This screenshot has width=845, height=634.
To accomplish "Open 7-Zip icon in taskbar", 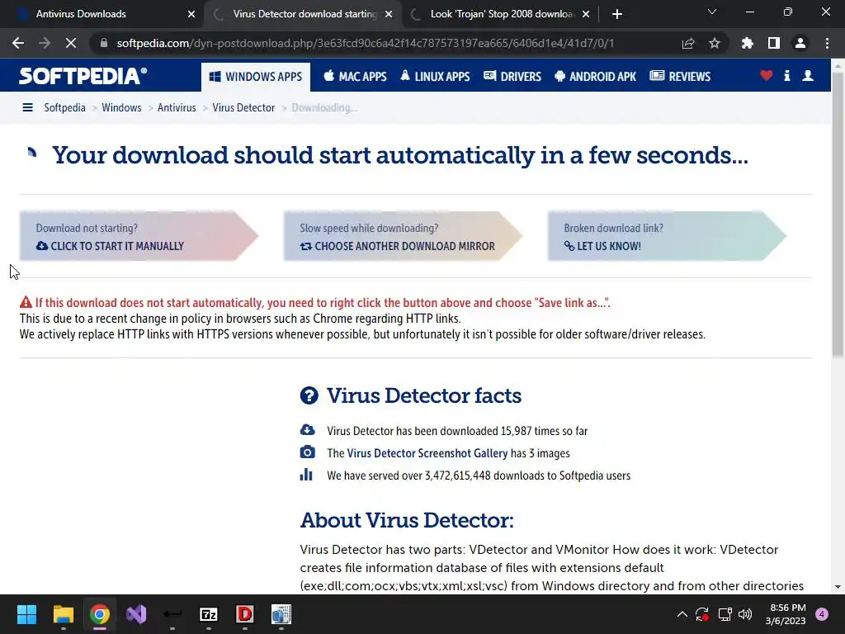I will [x=209, y=614].
